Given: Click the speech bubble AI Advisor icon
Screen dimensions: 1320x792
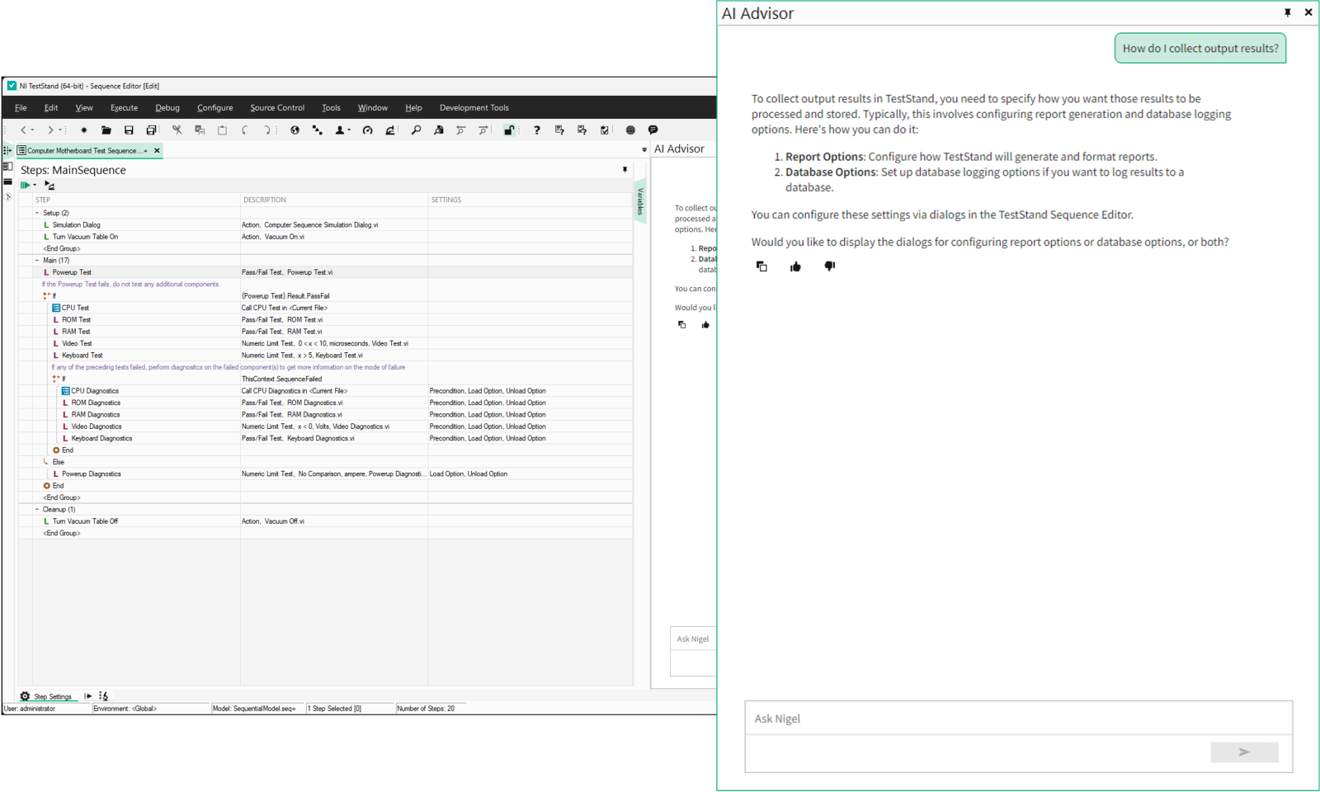Looking at the screenshot, I should tap(653, 130).
